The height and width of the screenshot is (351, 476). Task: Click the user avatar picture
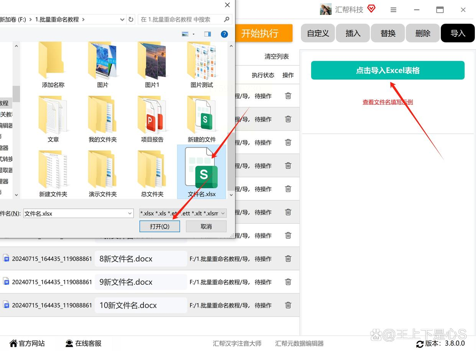pos(326,10)
